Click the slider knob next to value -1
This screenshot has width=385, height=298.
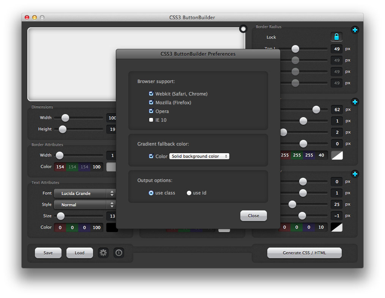pyautogui.click(x=302, y=216)
